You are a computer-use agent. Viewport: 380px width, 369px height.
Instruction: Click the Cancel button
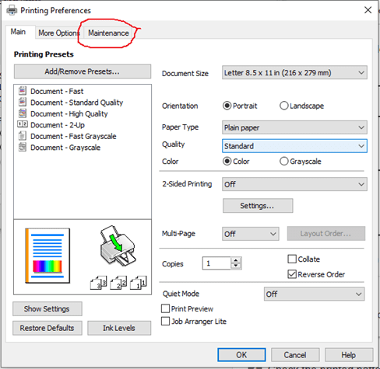tap(295, 355)
